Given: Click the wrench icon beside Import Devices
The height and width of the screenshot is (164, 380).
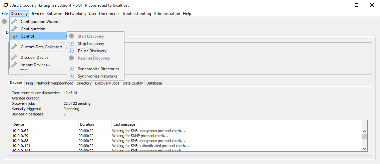Looking at the screenshot, I should (14, 65).
